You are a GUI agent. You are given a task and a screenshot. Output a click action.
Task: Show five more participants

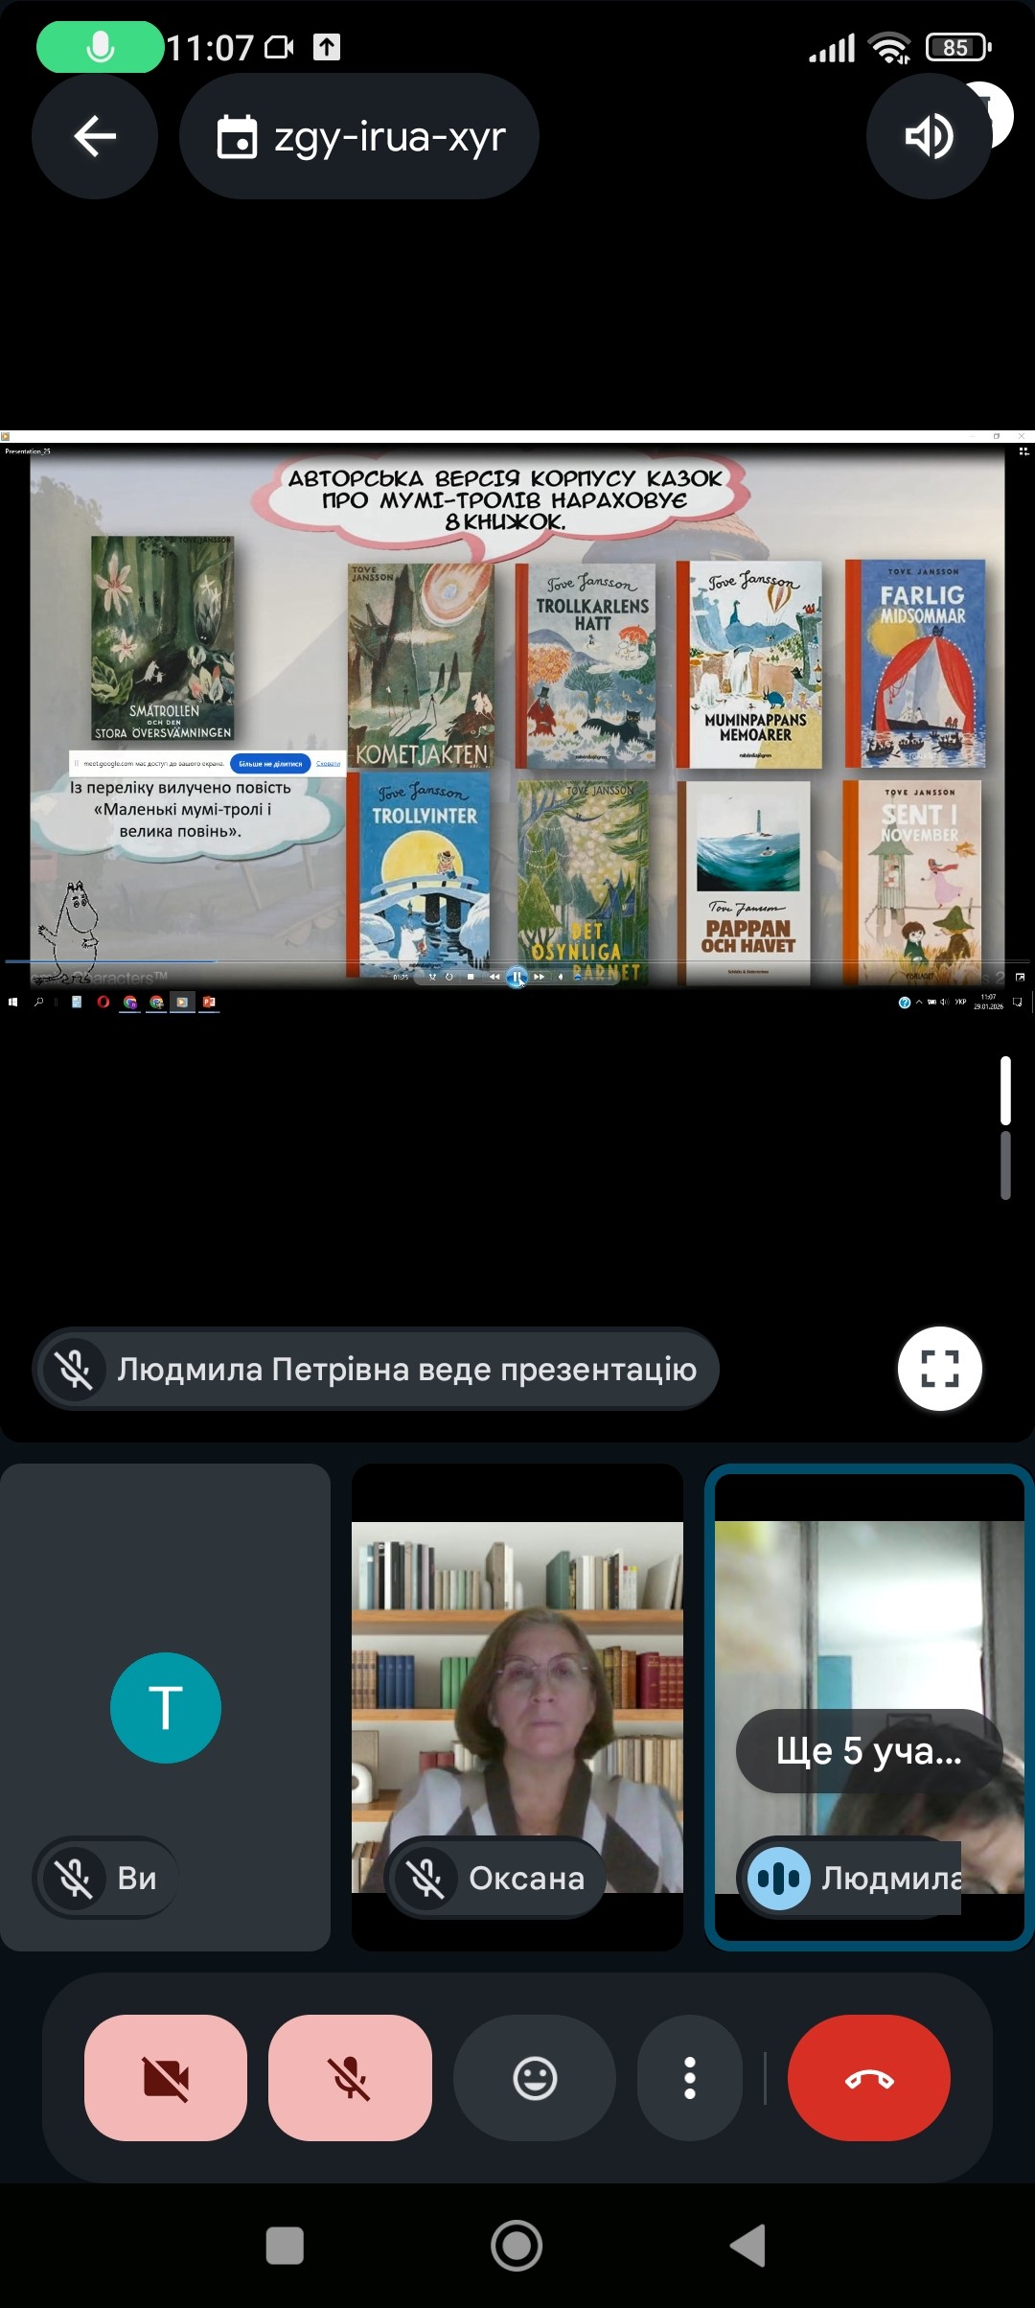point(868,1751)
